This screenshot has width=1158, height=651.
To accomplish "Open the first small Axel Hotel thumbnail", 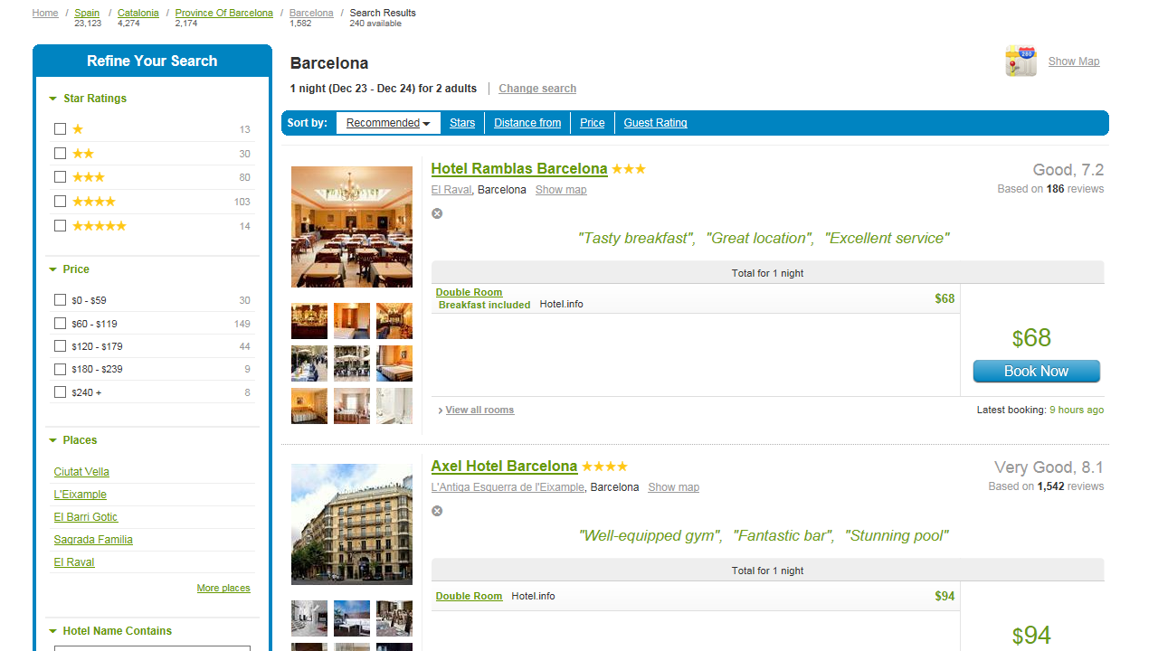I will 309,618.
